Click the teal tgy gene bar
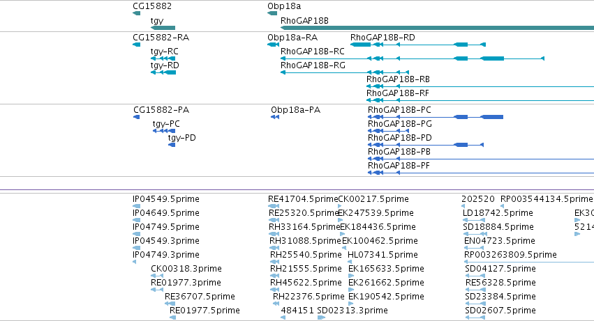 click(163, 28)
